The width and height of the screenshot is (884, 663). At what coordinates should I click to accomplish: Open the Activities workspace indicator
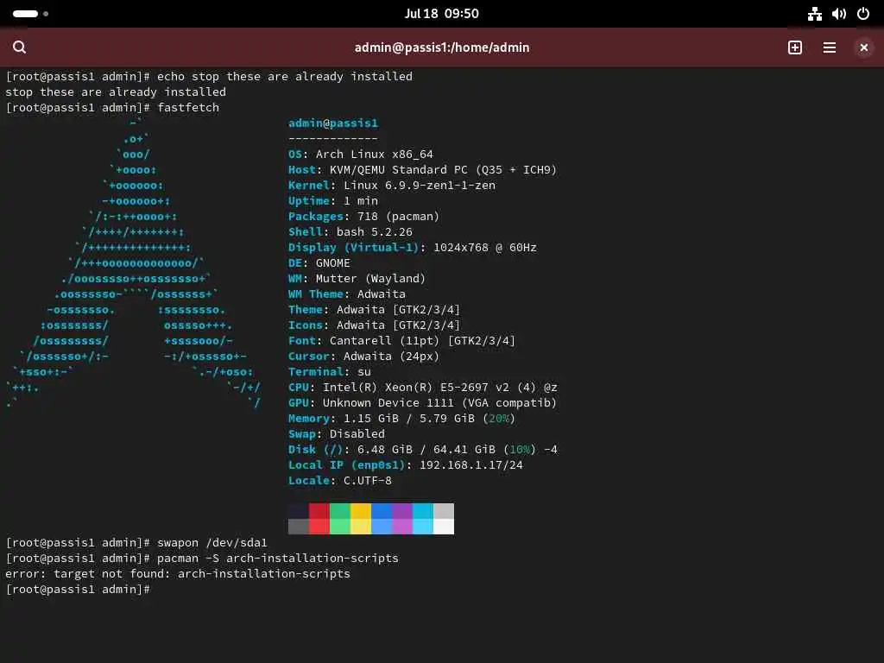30,14
